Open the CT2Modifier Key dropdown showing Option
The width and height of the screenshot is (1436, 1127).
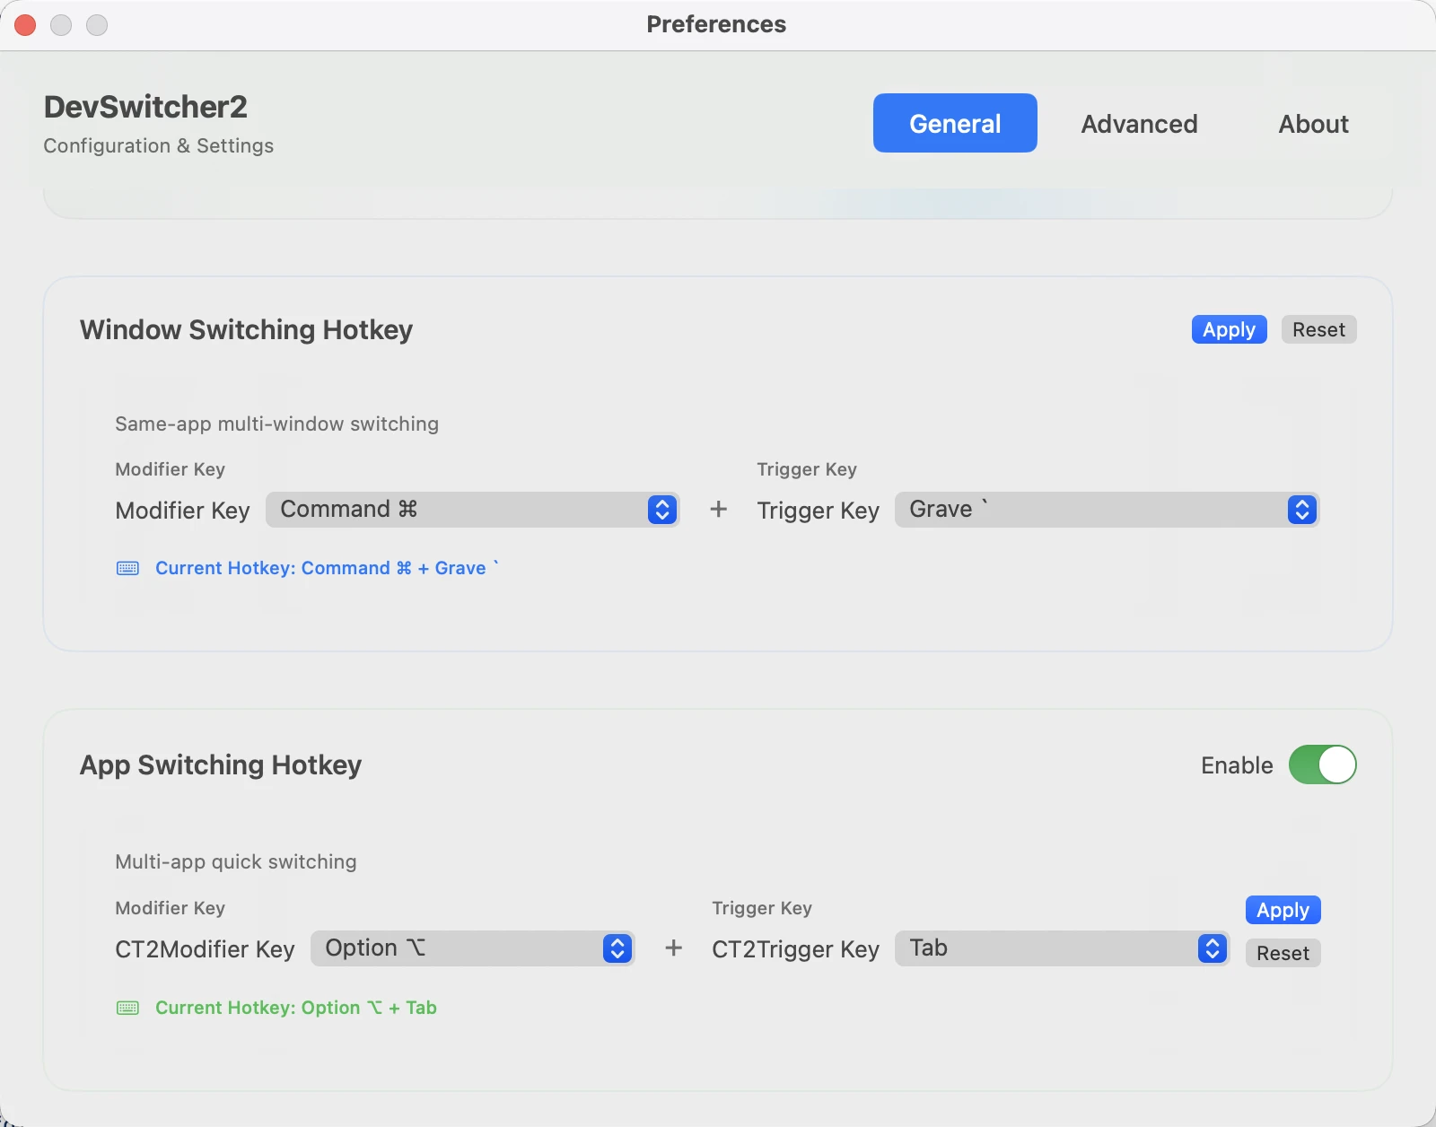pos(458,948)
